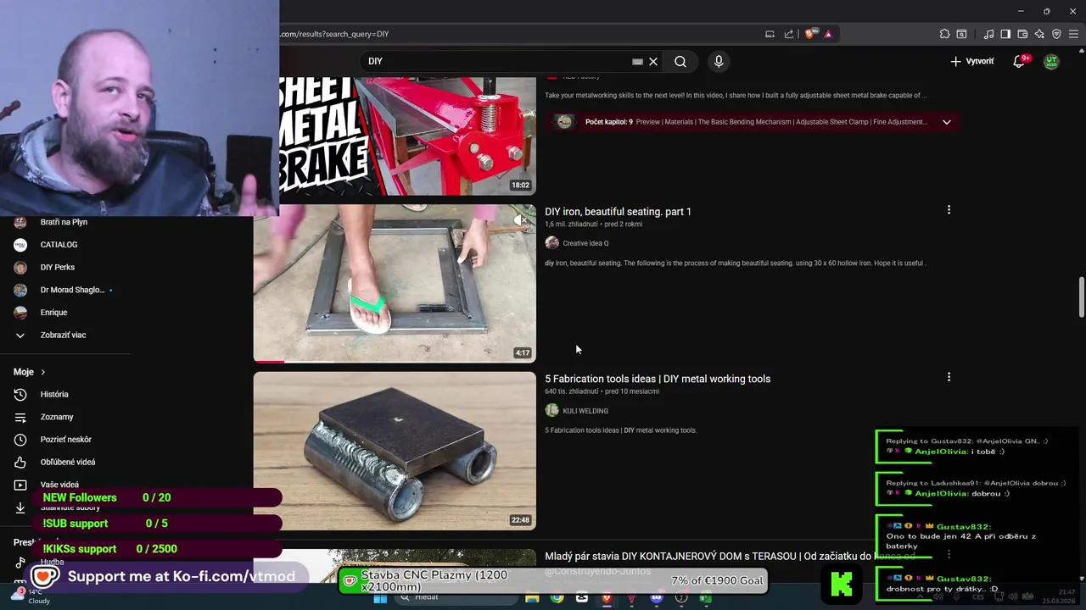Viewport: 1086px width, 610px height.
Task: Share this page from the address bar
Action: tap(789, 34)
